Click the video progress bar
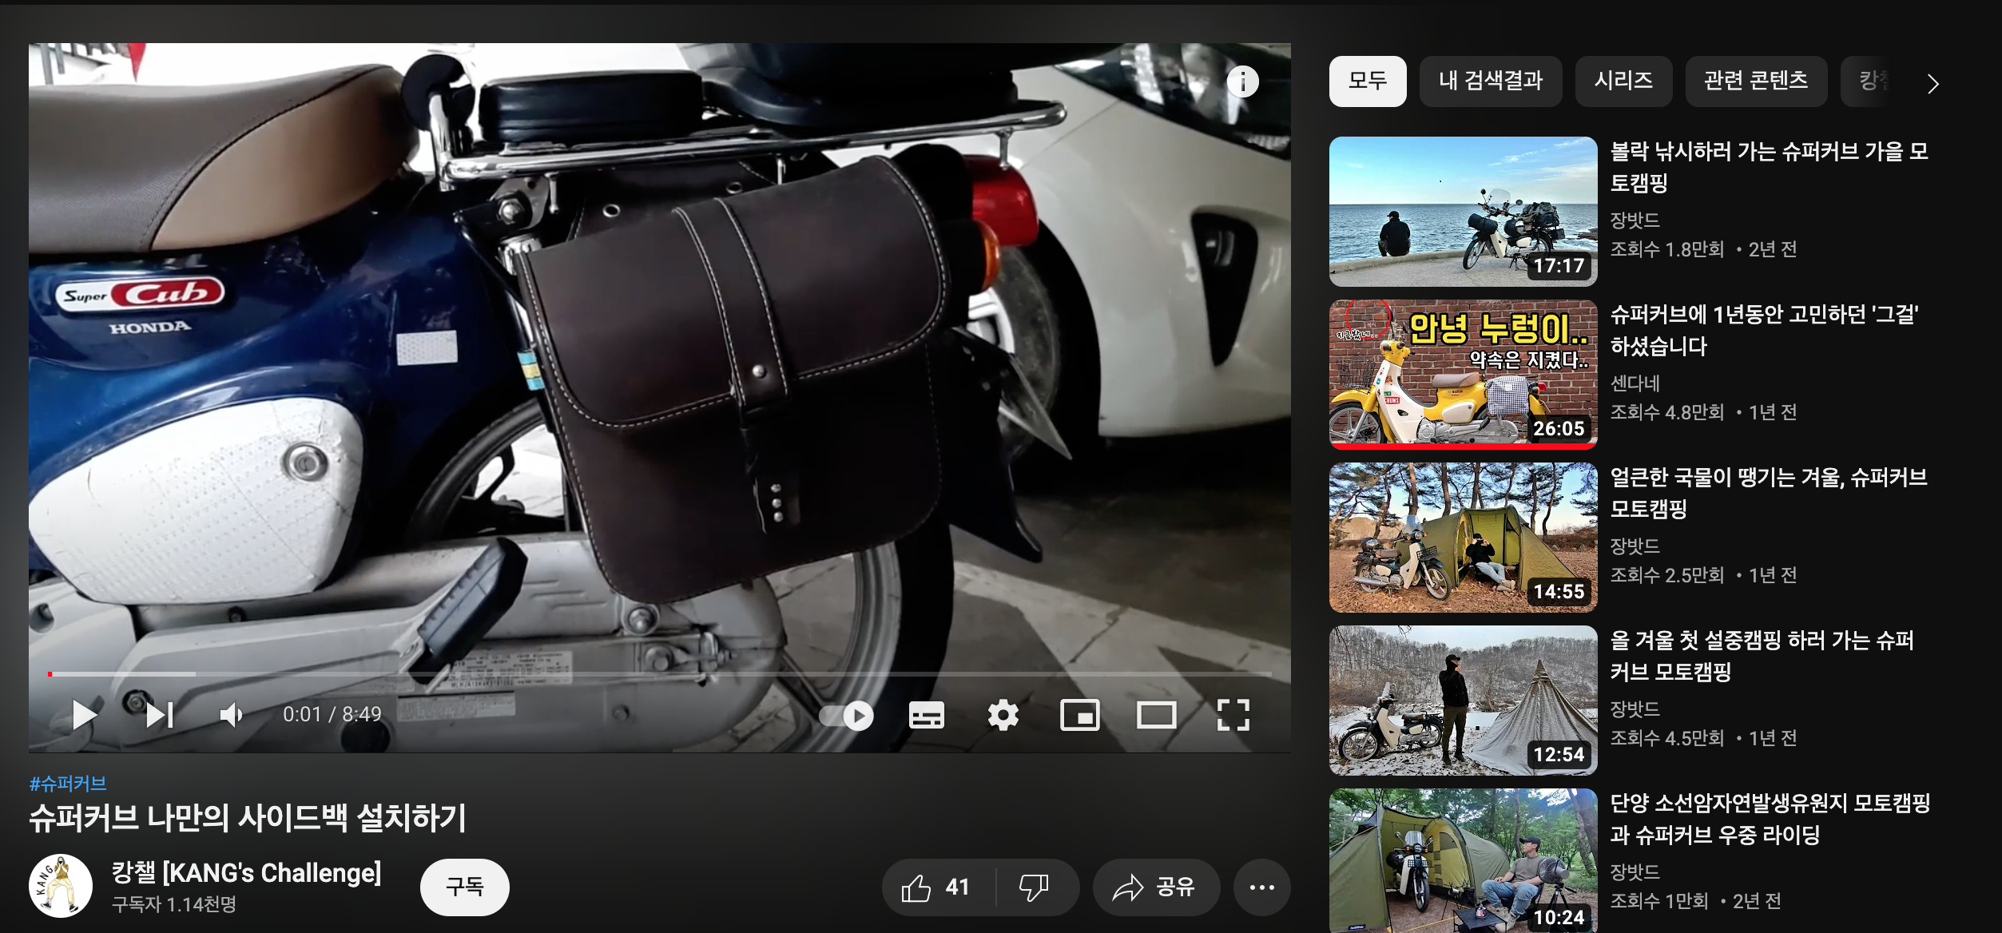 639,674
